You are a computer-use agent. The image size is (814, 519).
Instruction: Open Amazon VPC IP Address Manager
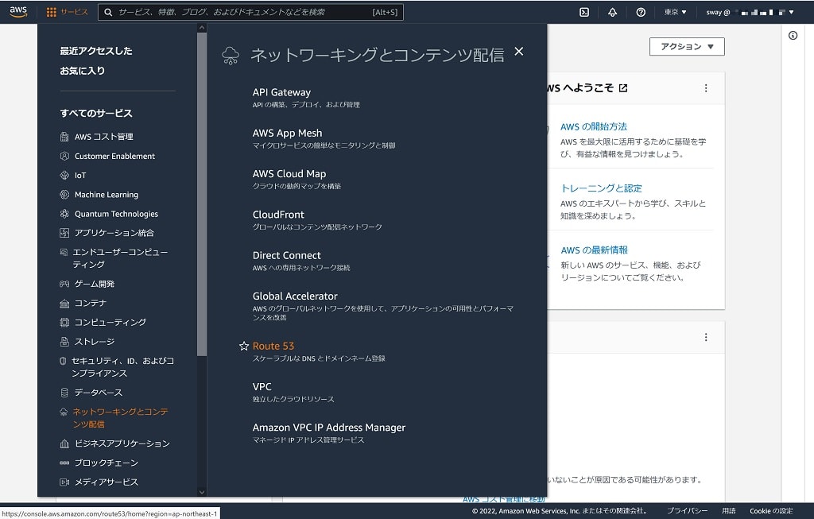click(x=328, y=428)
